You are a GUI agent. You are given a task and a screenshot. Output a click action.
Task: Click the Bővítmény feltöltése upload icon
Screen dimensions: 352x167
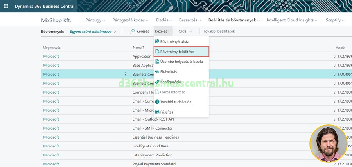coord(157,52)
